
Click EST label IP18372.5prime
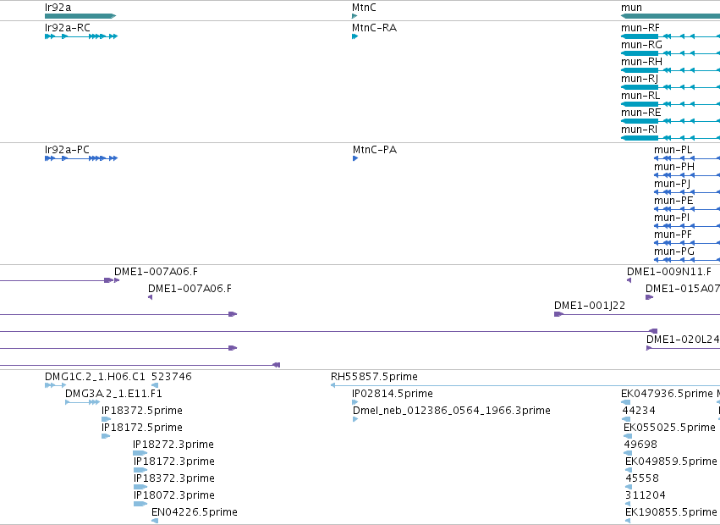(x=142, y=411)
